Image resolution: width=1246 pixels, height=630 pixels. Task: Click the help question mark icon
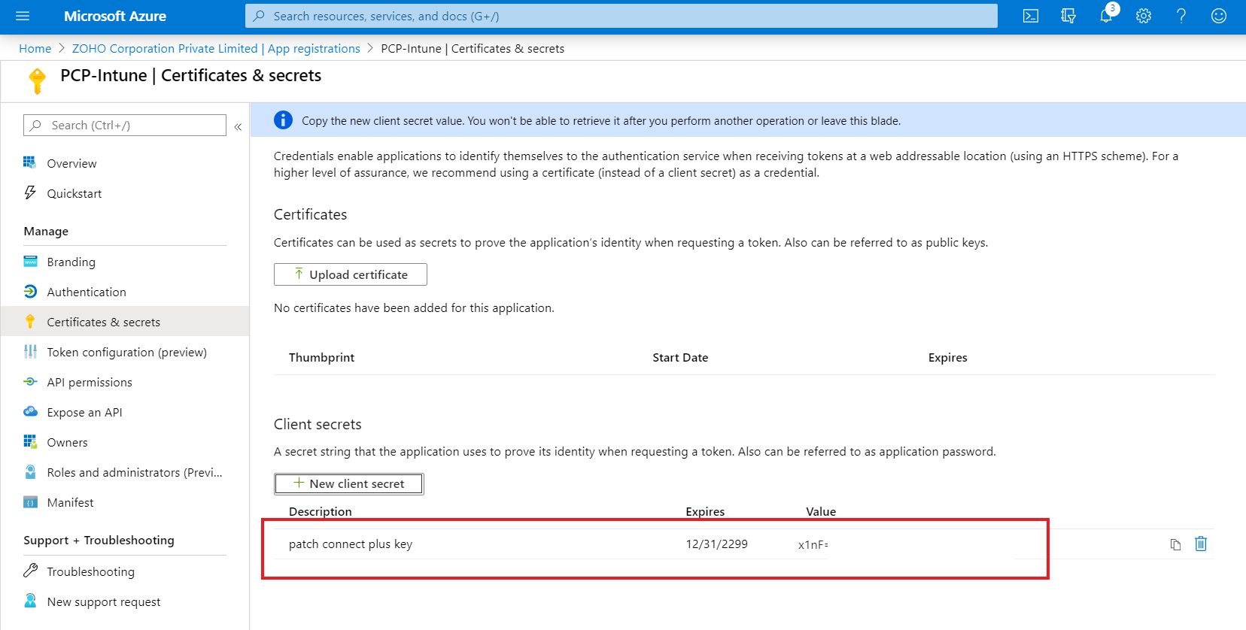coord(1181,16)
